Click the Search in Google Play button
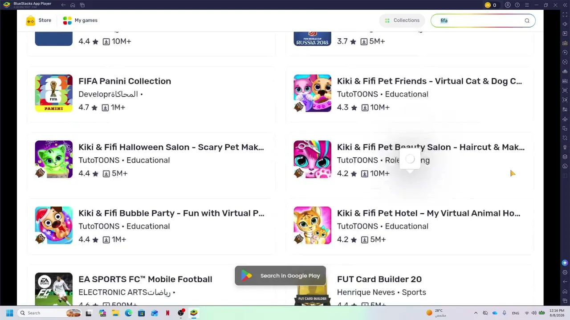This screenshot has width=570, height=320. pyautogui.click(x=281, y=276)
